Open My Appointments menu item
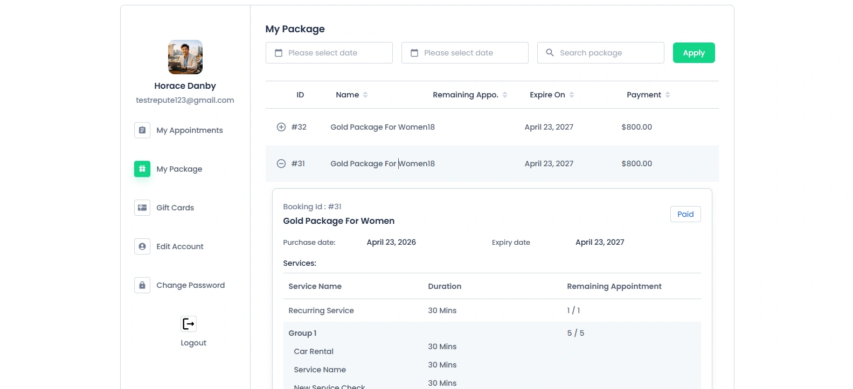This screenshot has height=389, width=853. click(x=190, y=130)
